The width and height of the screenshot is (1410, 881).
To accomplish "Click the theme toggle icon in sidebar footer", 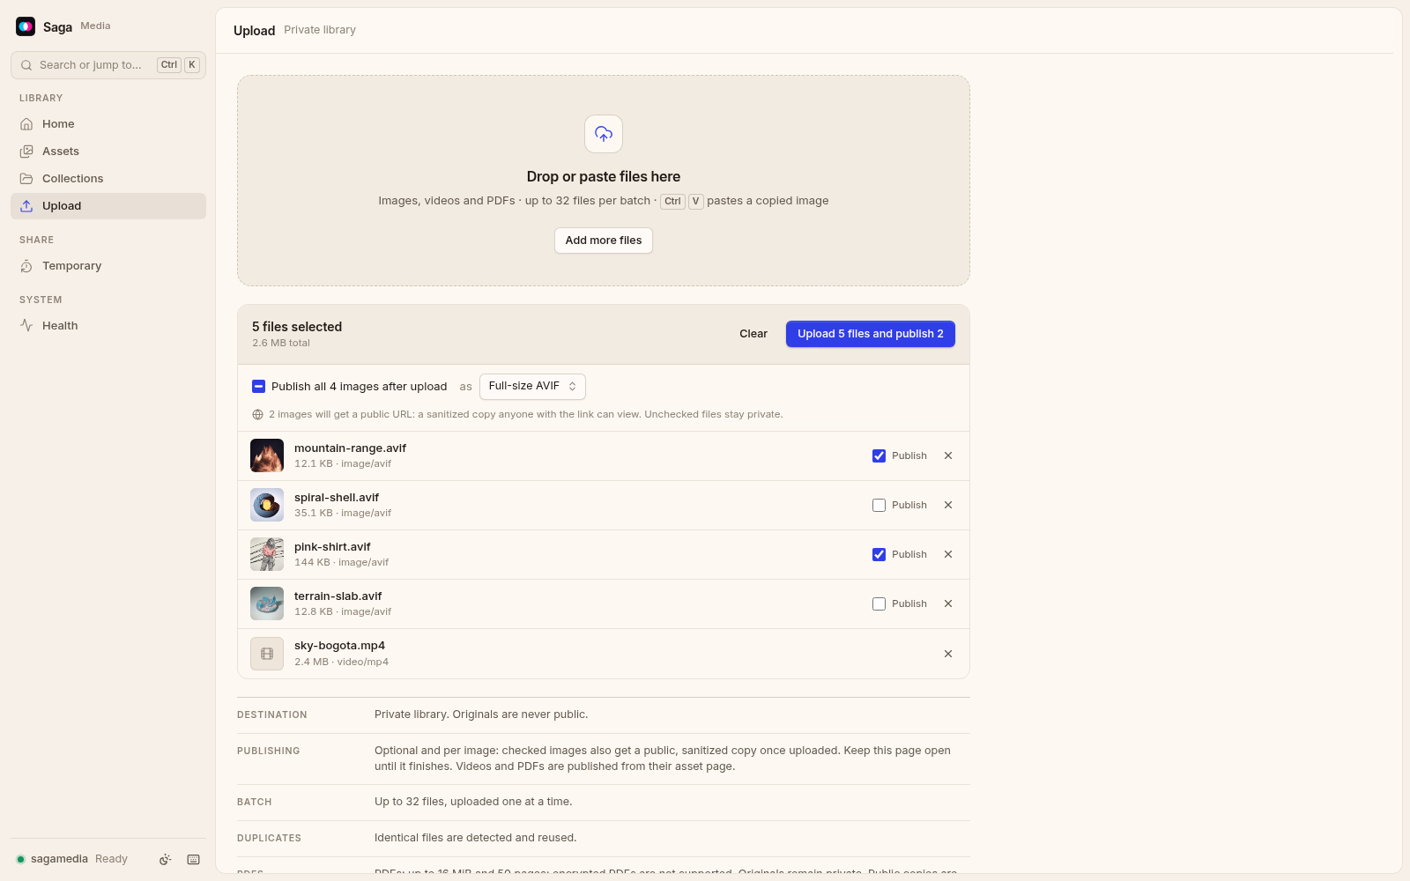I will click(x=165, y=860).
